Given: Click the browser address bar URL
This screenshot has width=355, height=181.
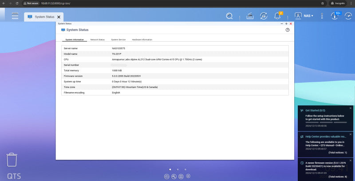Looking at the screenshot, I should [x=56, y=4].
